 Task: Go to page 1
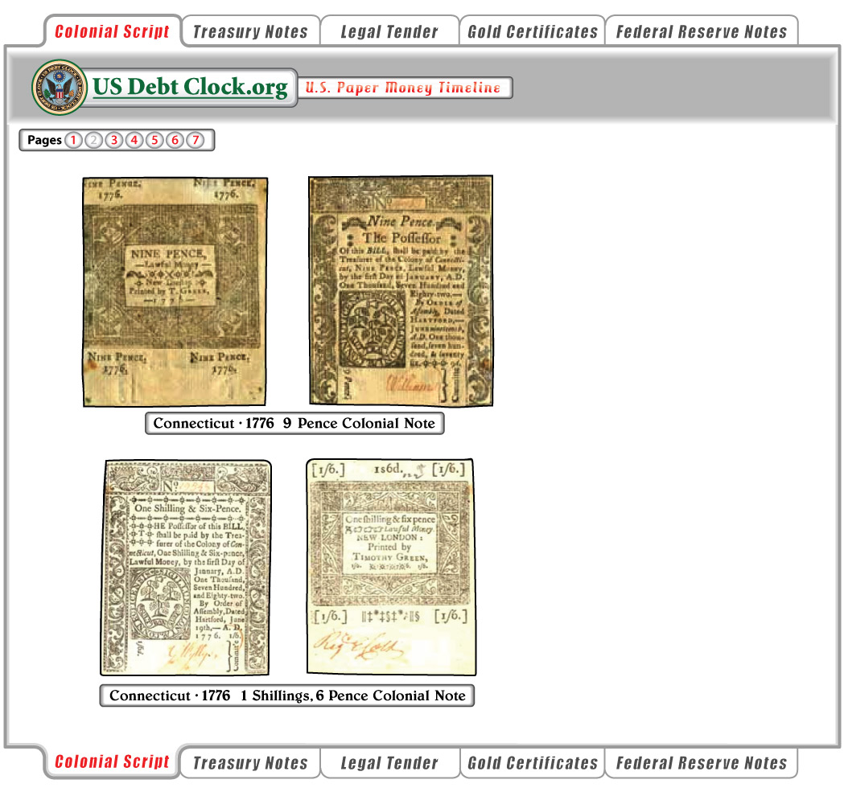(x=73, y=141)
